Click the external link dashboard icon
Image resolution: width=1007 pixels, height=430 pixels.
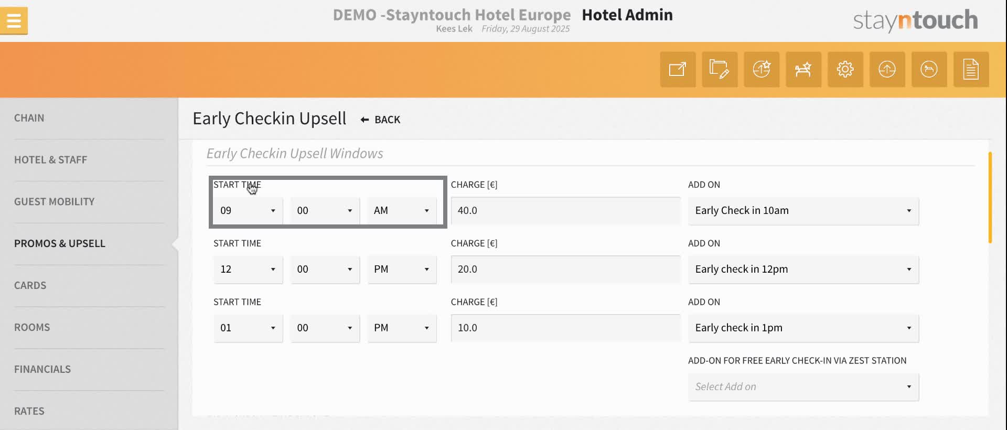click(678, 69)
